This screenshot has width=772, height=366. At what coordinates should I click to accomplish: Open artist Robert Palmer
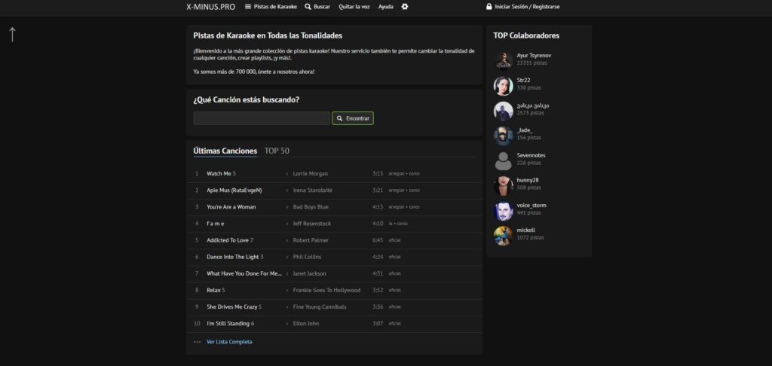click(x=311, y=240)
